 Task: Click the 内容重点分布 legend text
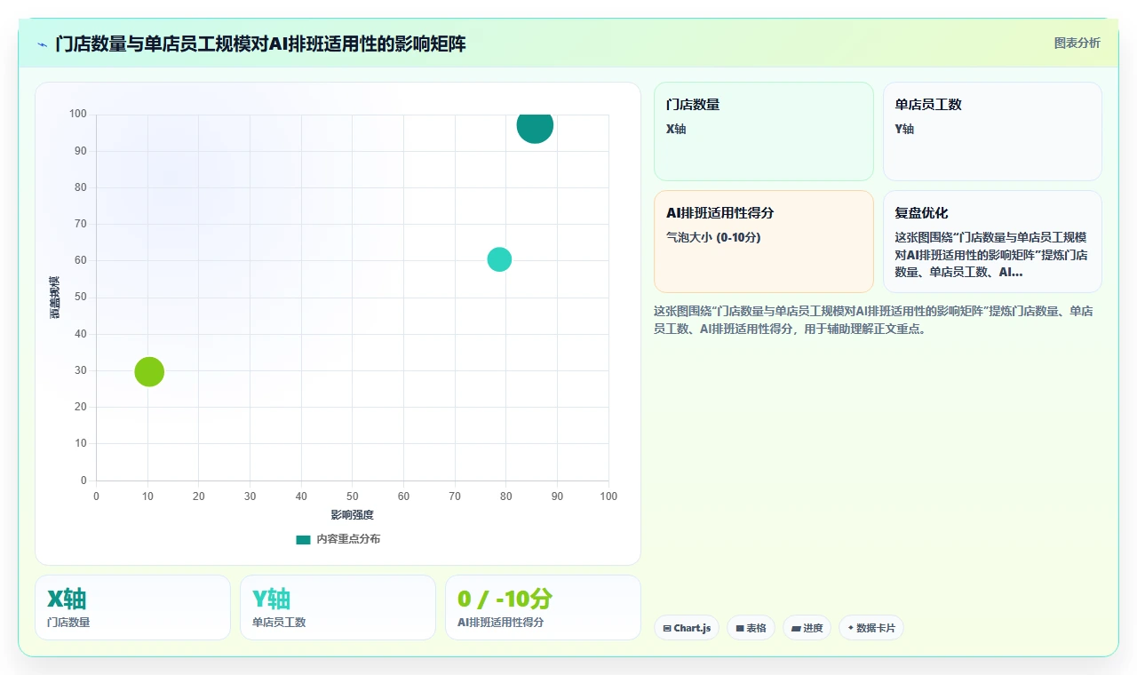coord(348,539)
